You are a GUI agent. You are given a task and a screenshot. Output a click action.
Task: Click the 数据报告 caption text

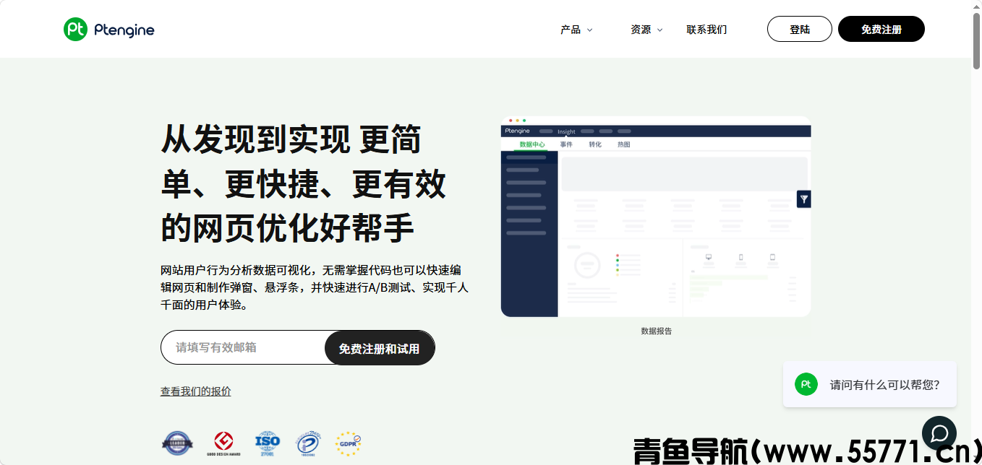[x=656, y=331]
